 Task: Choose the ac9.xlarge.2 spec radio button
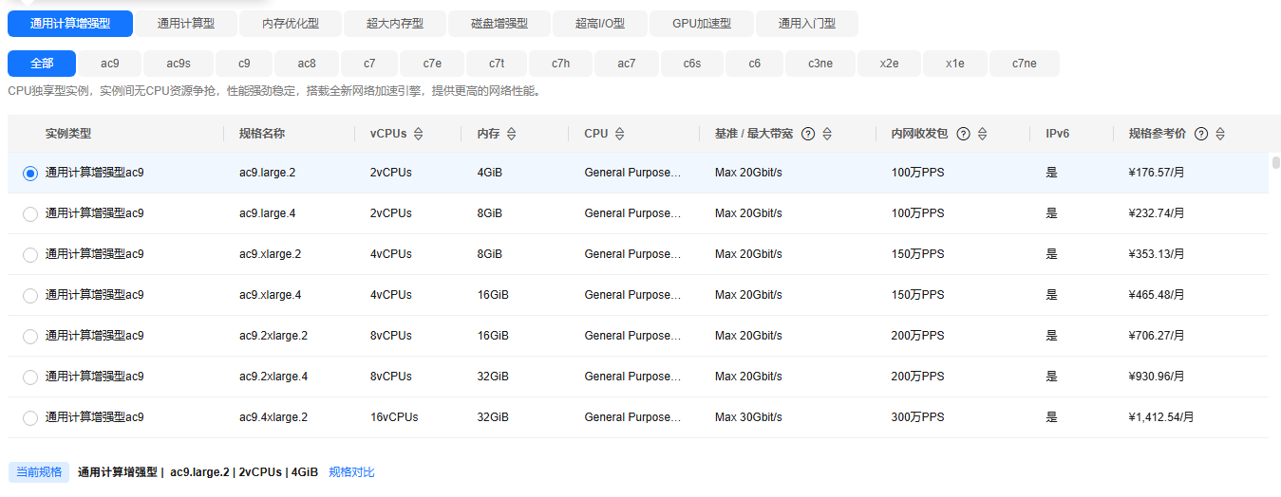coord(30,255)
